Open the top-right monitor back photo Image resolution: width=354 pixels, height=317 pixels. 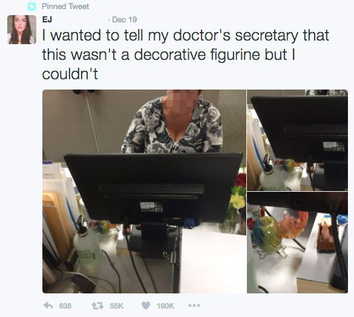[297, 140]
